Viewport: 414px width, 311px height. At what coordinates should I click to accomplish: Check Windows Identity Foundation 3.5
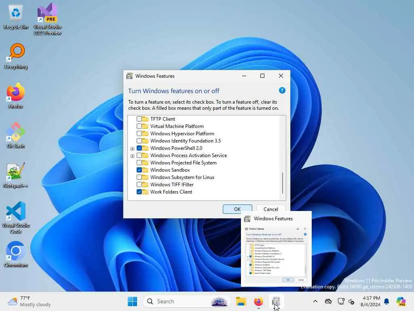(x=139, y=141)
